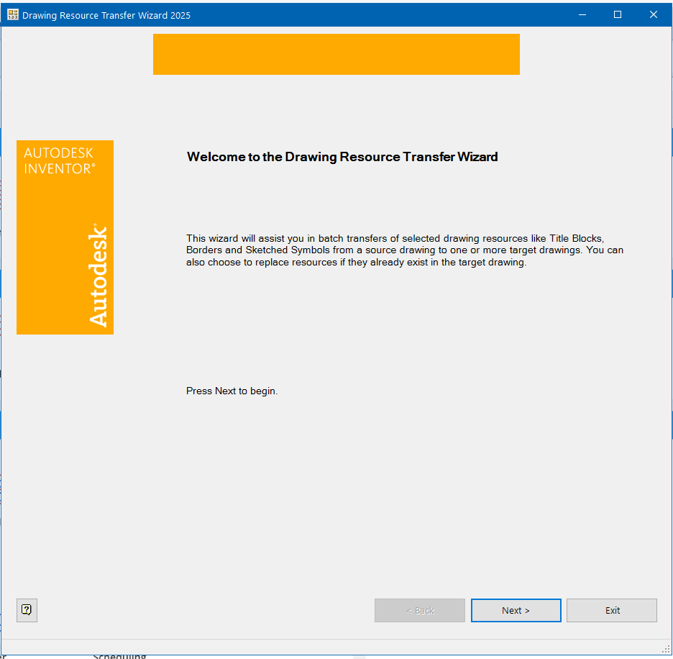The width and height of the screenshot is (673, 659).
Task: Select the Press Next to begin text
Action: pos(232,391)
